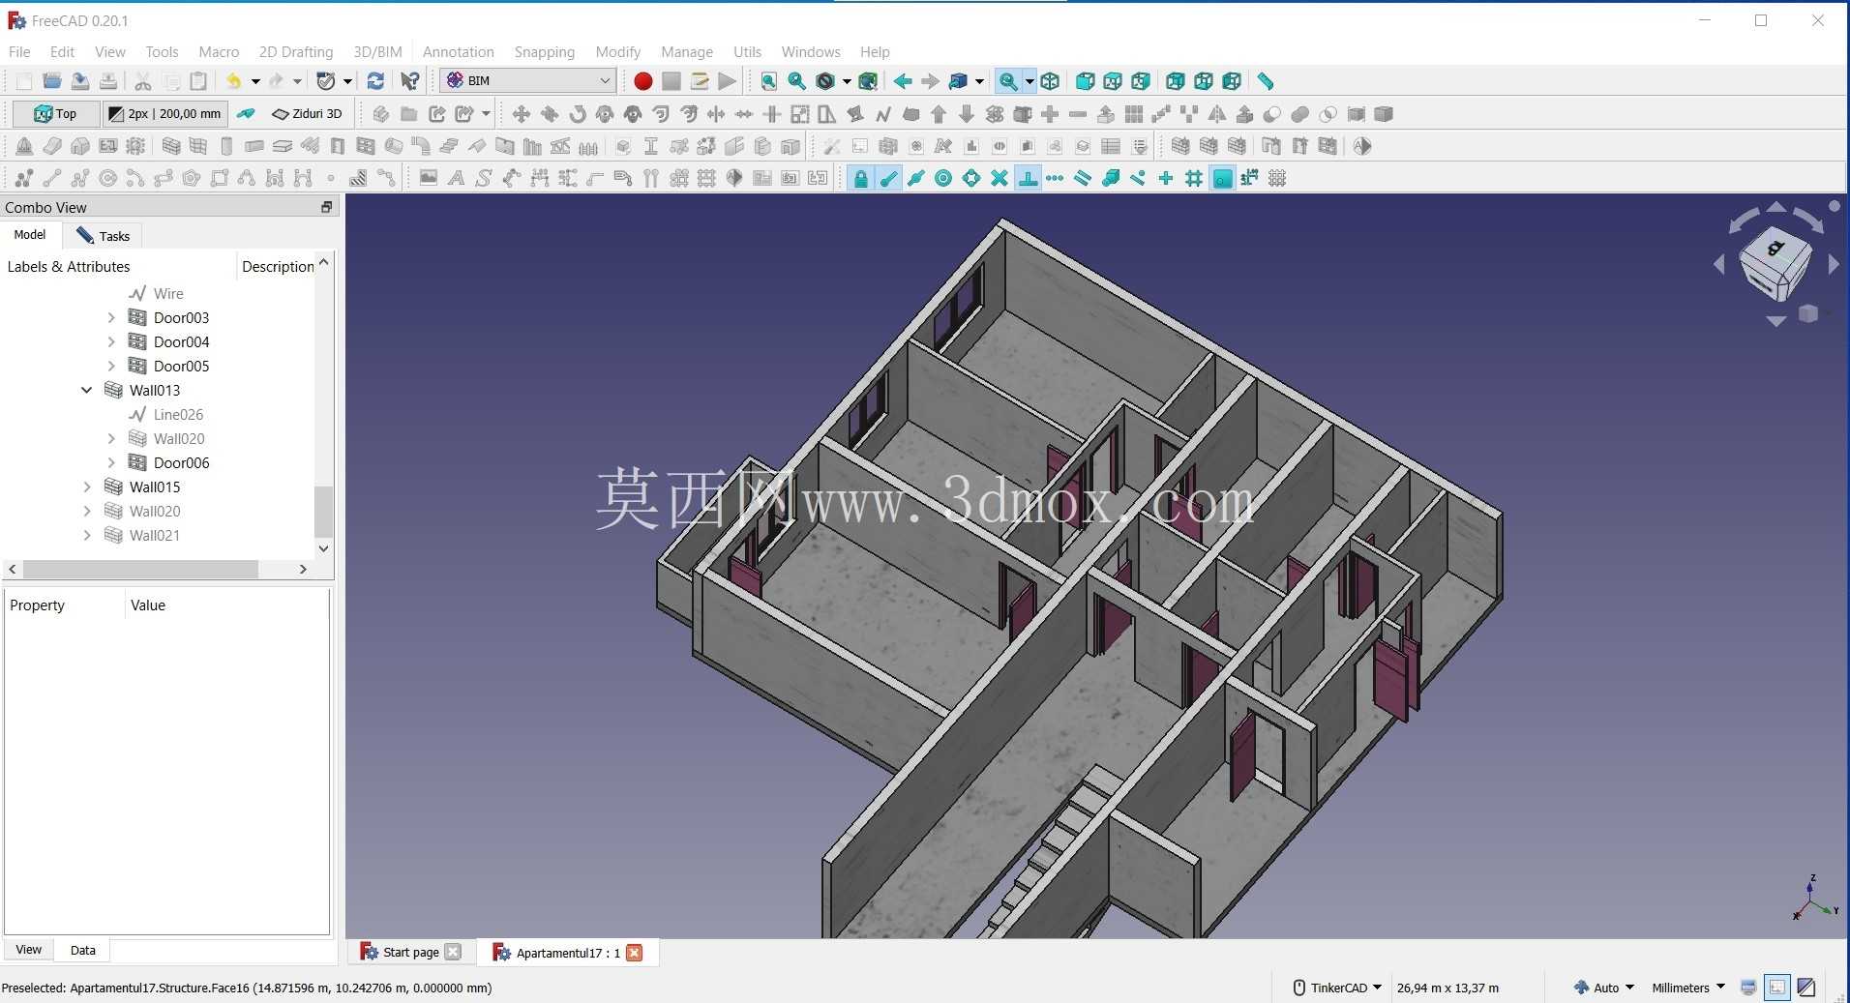Click the tree horizontal scrollbar thumb
1850x1003 pixels.
click(140, 569)
